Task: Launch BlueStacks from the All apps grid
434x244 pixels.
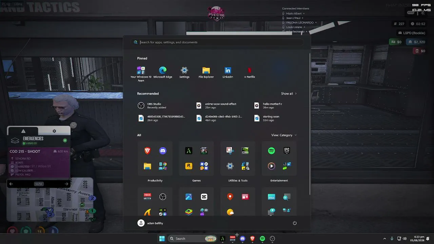Action: pos(189,212)
